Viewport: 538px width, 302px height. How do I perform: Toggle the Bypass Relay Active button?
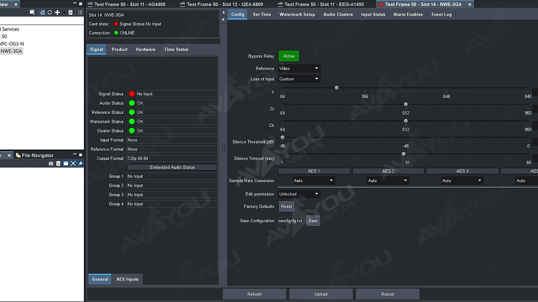pos(289,56)
